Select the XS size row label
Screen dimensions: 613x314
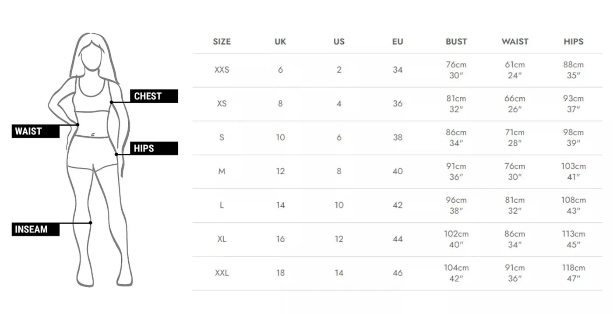click(222, 104)
